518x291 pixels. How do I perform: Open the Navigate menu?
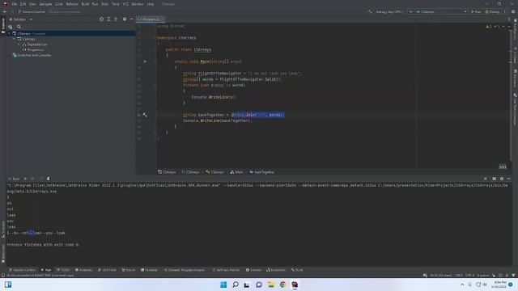45,4
